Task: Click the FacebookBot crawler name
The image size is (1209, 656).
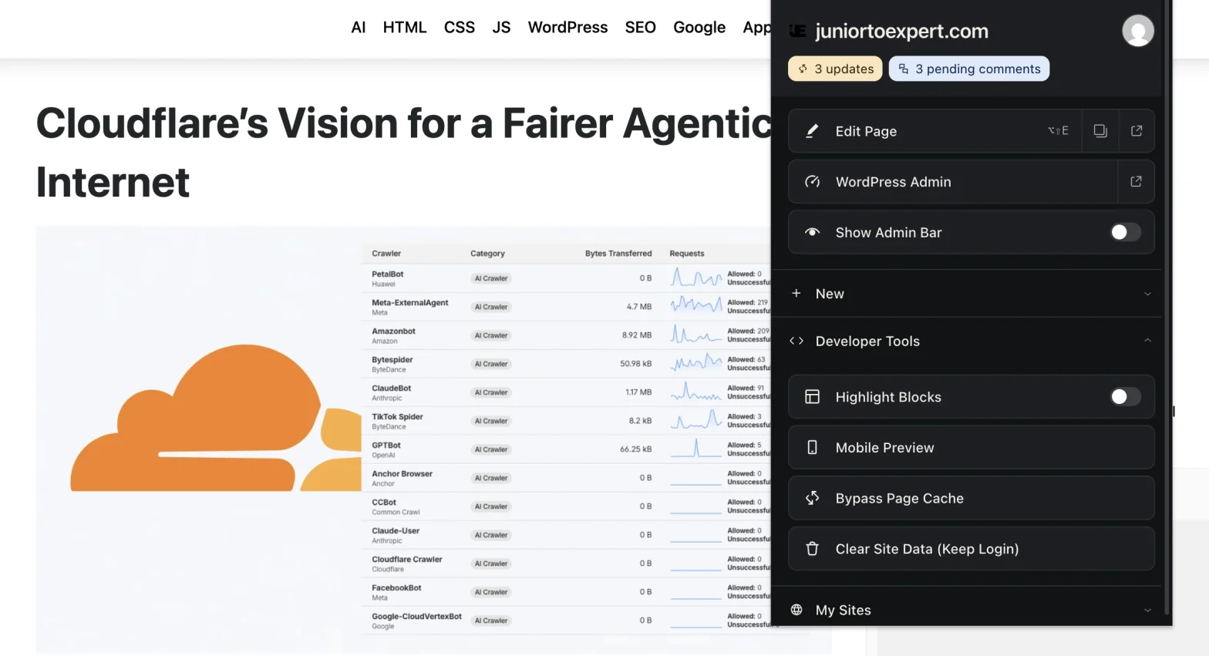Action: [396, 588]
